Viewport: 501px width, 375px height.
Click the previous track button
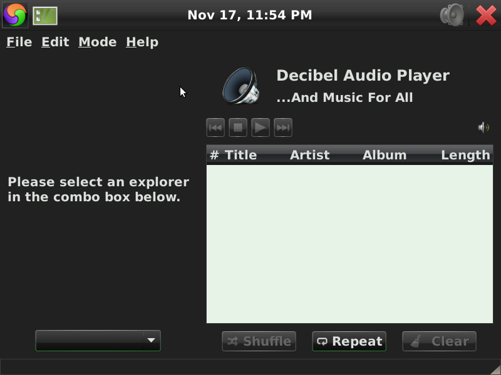(x=215, y=127)
